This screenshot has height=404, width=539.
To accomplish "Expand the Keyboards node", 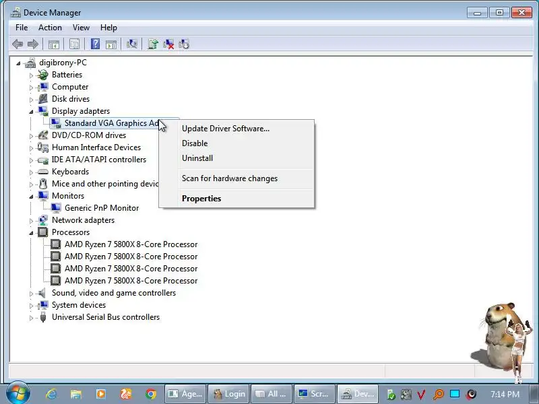I will click(31, 172).
